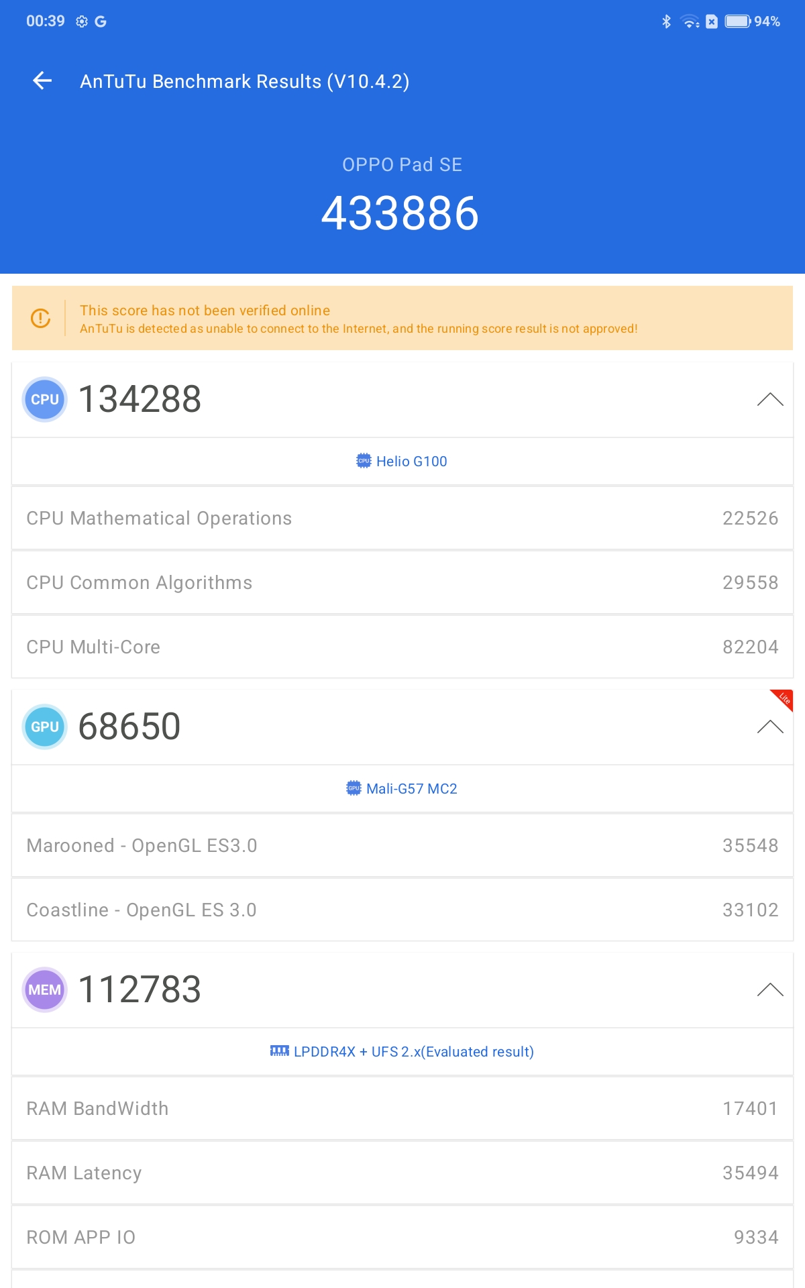
Task: Select the CPU Multi-Core row
Action: (402, 647)
